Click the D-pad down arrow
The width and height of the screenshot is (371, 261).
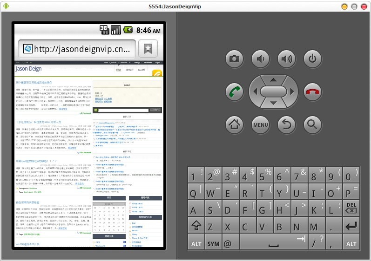(273, 103)
